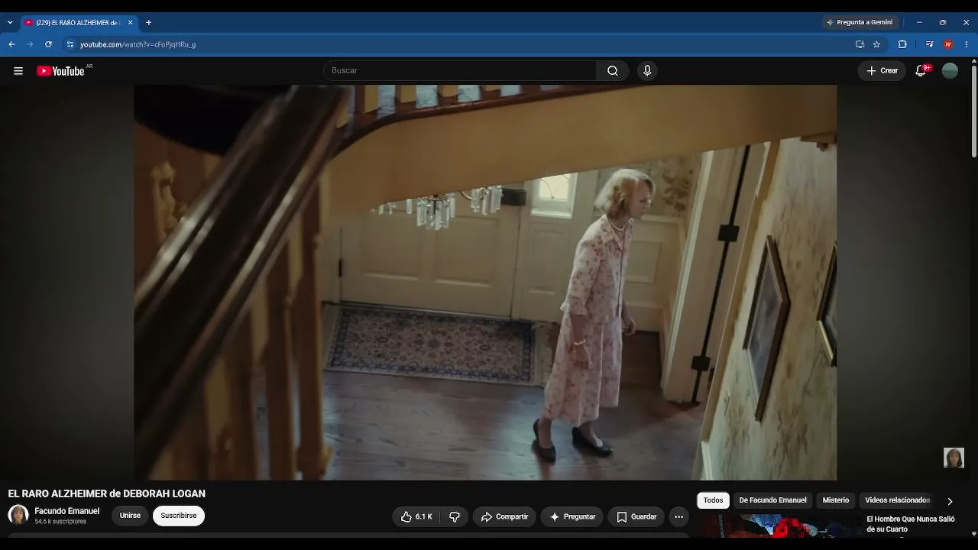The height and width of the screenshot is (550, 978).
Task: Save video with Guardar button
Action: click(636, 517)
